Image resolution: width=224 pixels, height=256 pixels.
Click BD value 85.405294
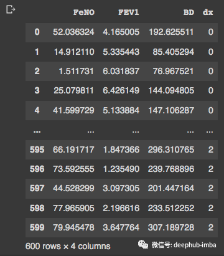coord(174,52)
